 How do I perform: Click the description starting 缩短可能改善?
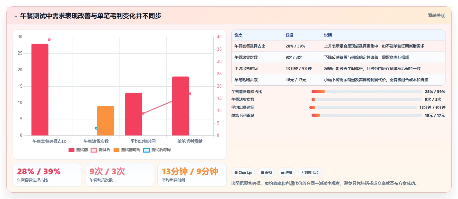tap(372, 69)
